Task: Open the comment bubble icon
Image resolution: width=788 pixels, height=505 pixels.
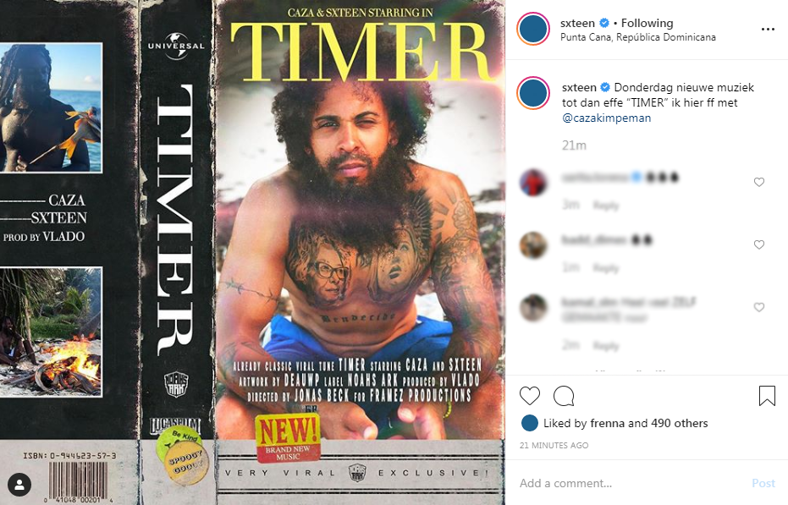Action: click(x=564, y=396)
